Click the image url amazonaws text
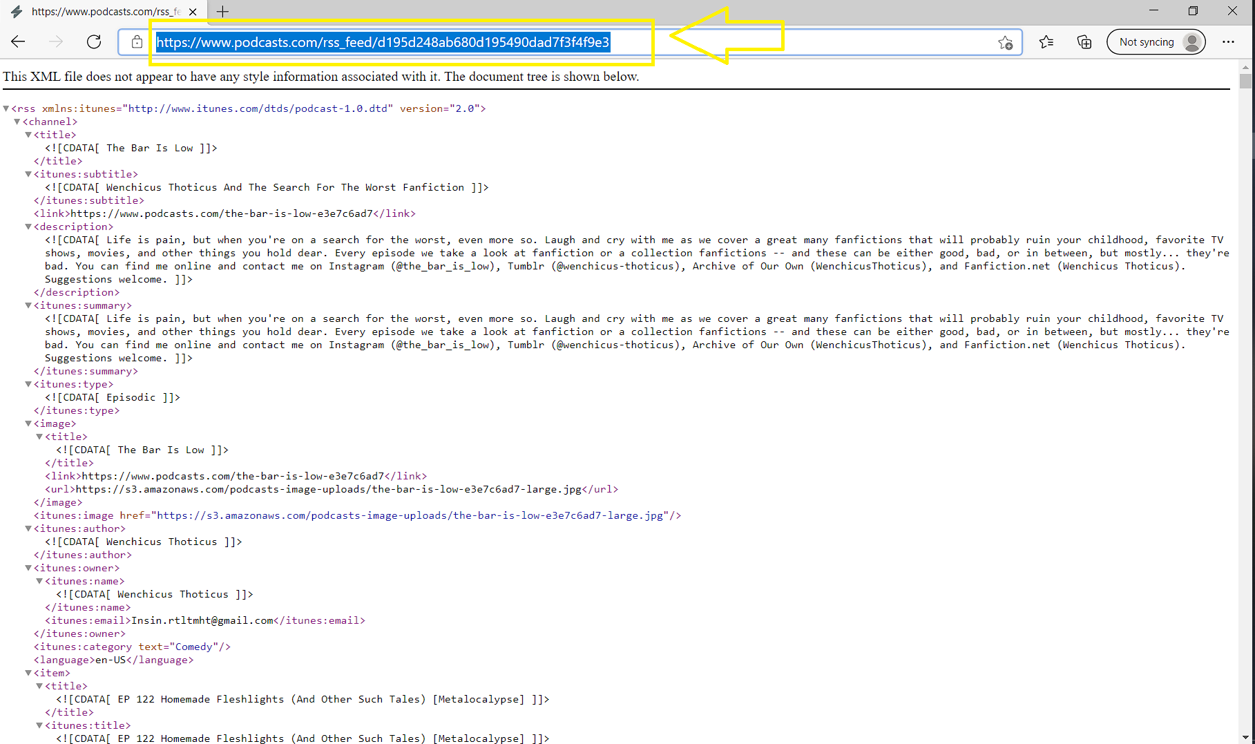1255x744 pixels. (x=329, y=489)
